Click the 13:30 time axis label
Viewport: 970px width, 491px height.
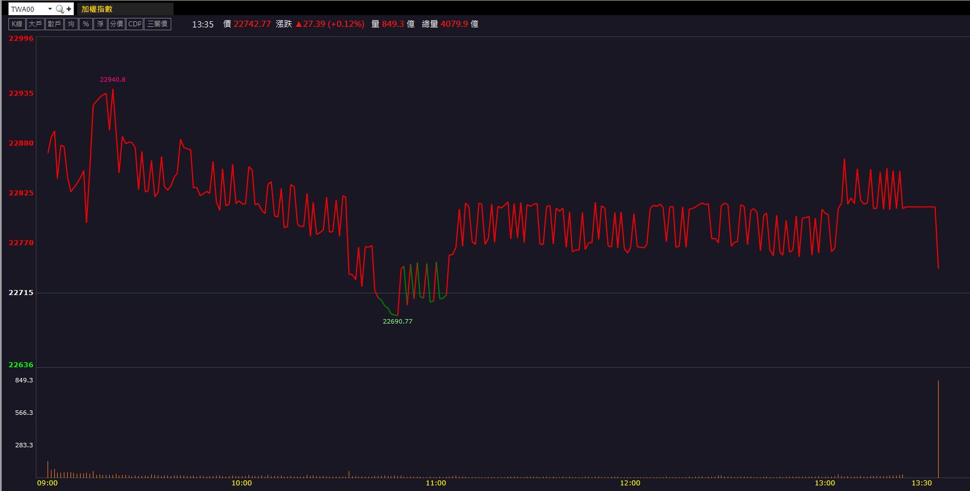922,483
